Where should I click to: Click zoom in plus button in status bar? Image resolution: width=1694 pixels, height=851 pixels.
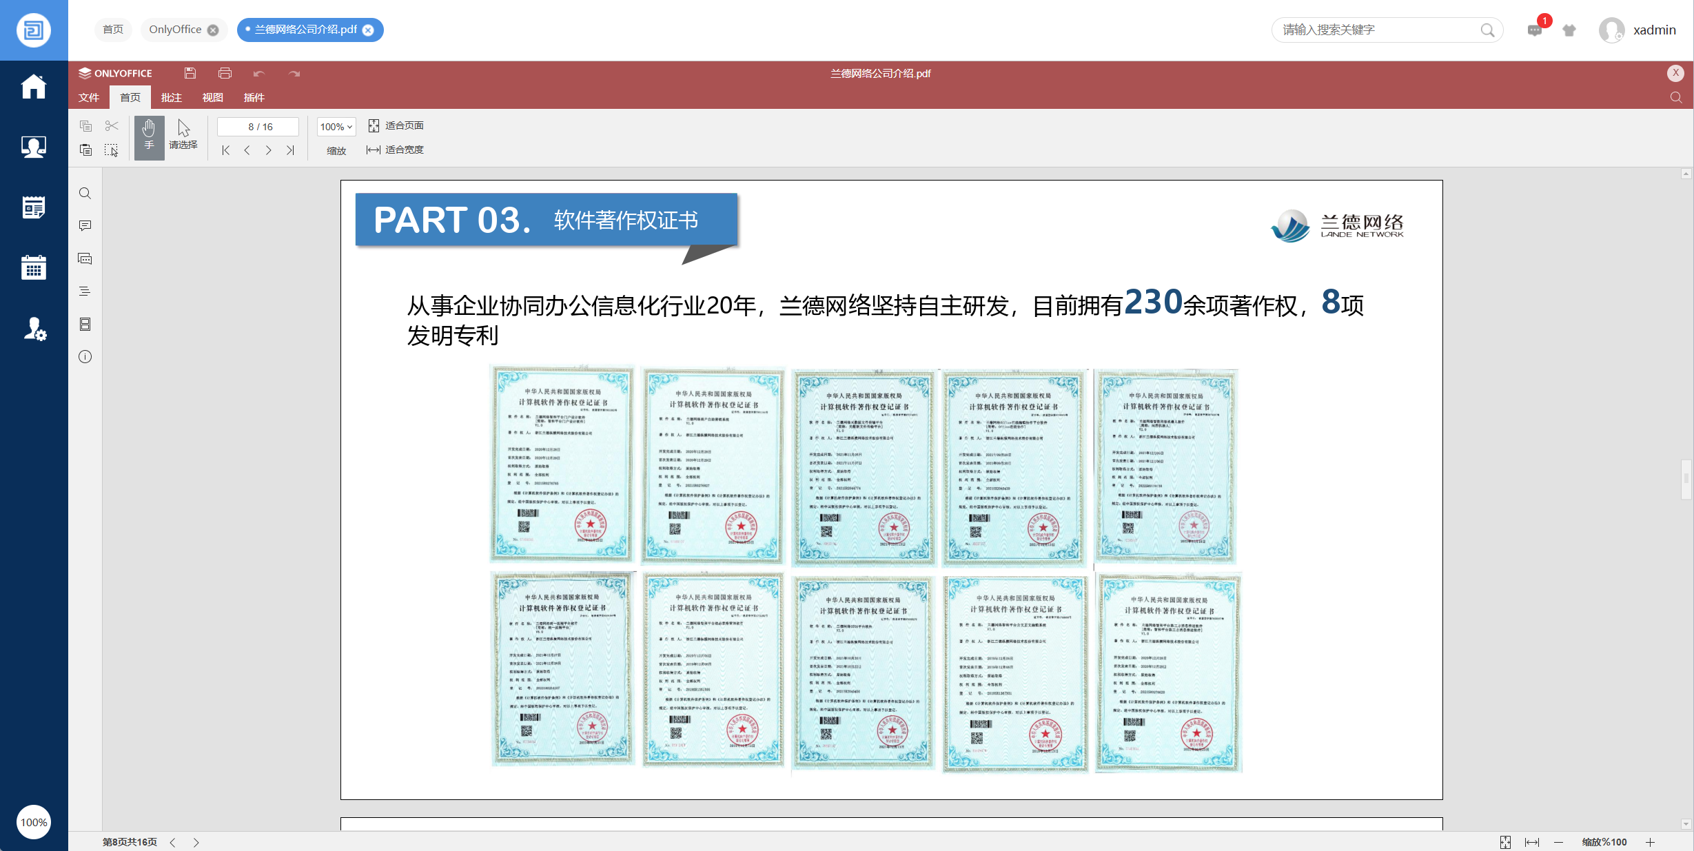(1650, 842)
